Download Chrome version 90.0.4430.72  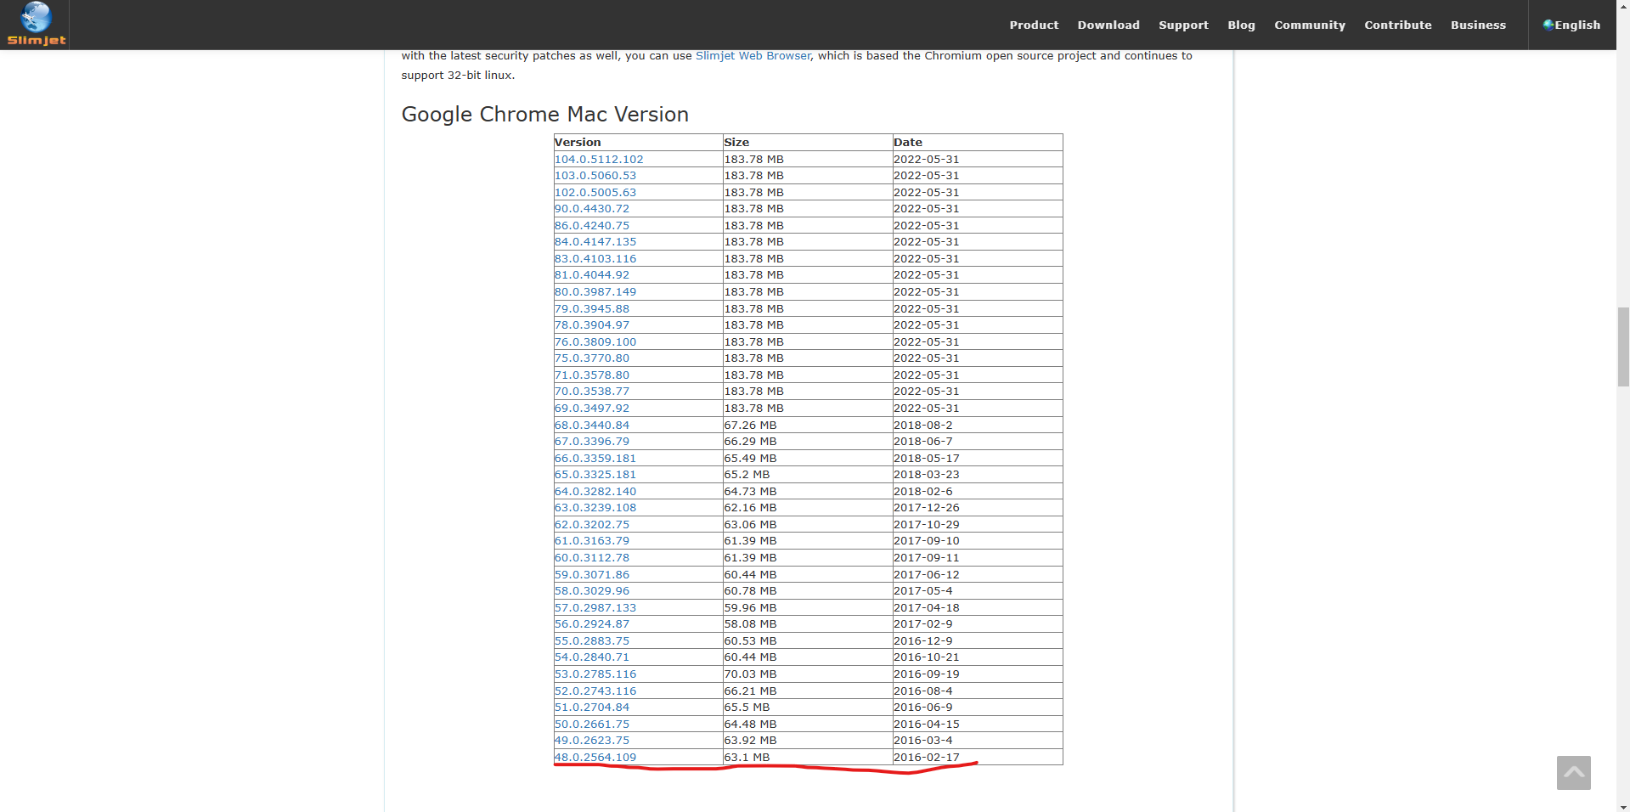(x=592, y=209)
